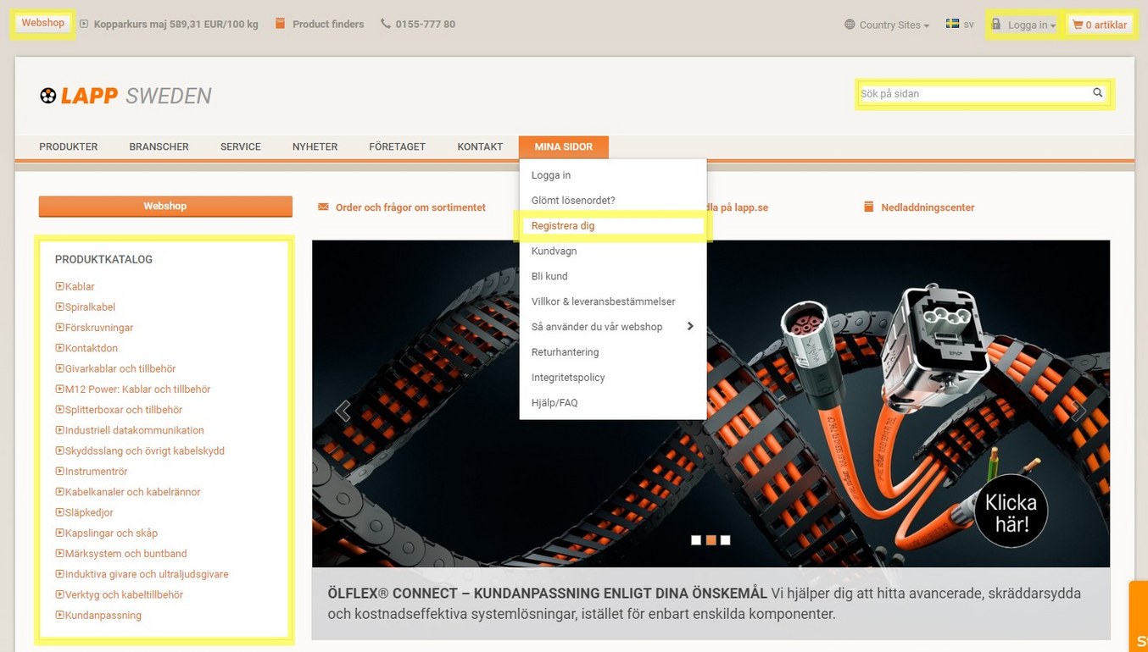Click the envelope icon by Order och frågor

coord(323,207)
